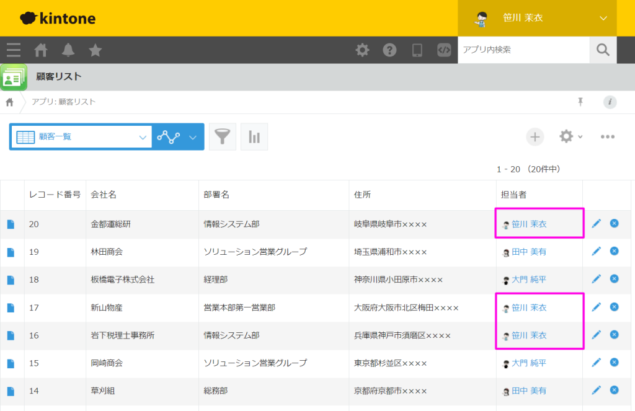
Task: Delete record 16 with x icon
Action: click(615, 335)
